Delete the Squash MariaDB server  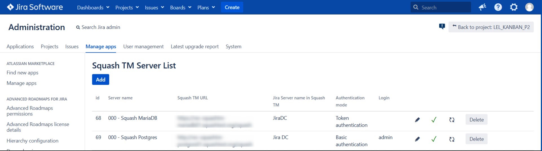[476, 120]
